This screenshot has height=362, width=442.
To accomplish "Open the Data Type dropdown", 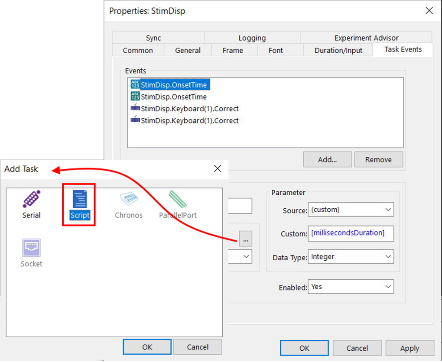I will 351,257.
